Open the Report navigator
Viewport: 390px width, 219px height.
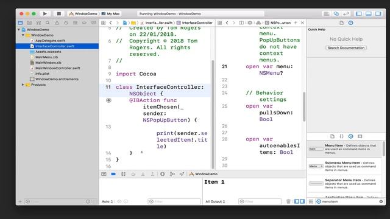point(93,23)
